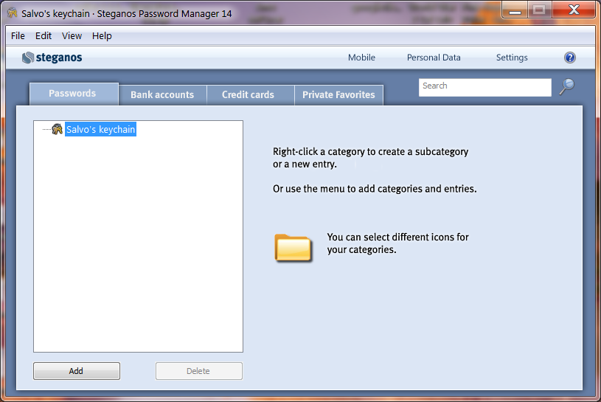Open help via the blue question mark icon

point(570,58)
